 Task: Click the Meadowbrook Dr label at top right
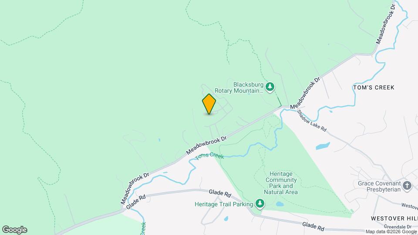point(386,24)
